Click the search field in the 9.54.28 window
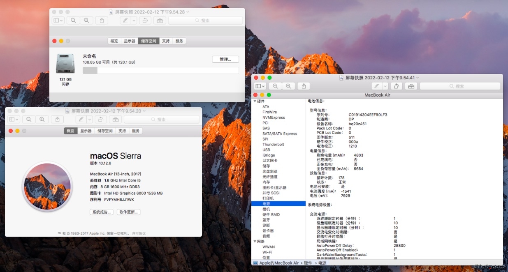The image size is (508, 272). (x=205, y=20)
